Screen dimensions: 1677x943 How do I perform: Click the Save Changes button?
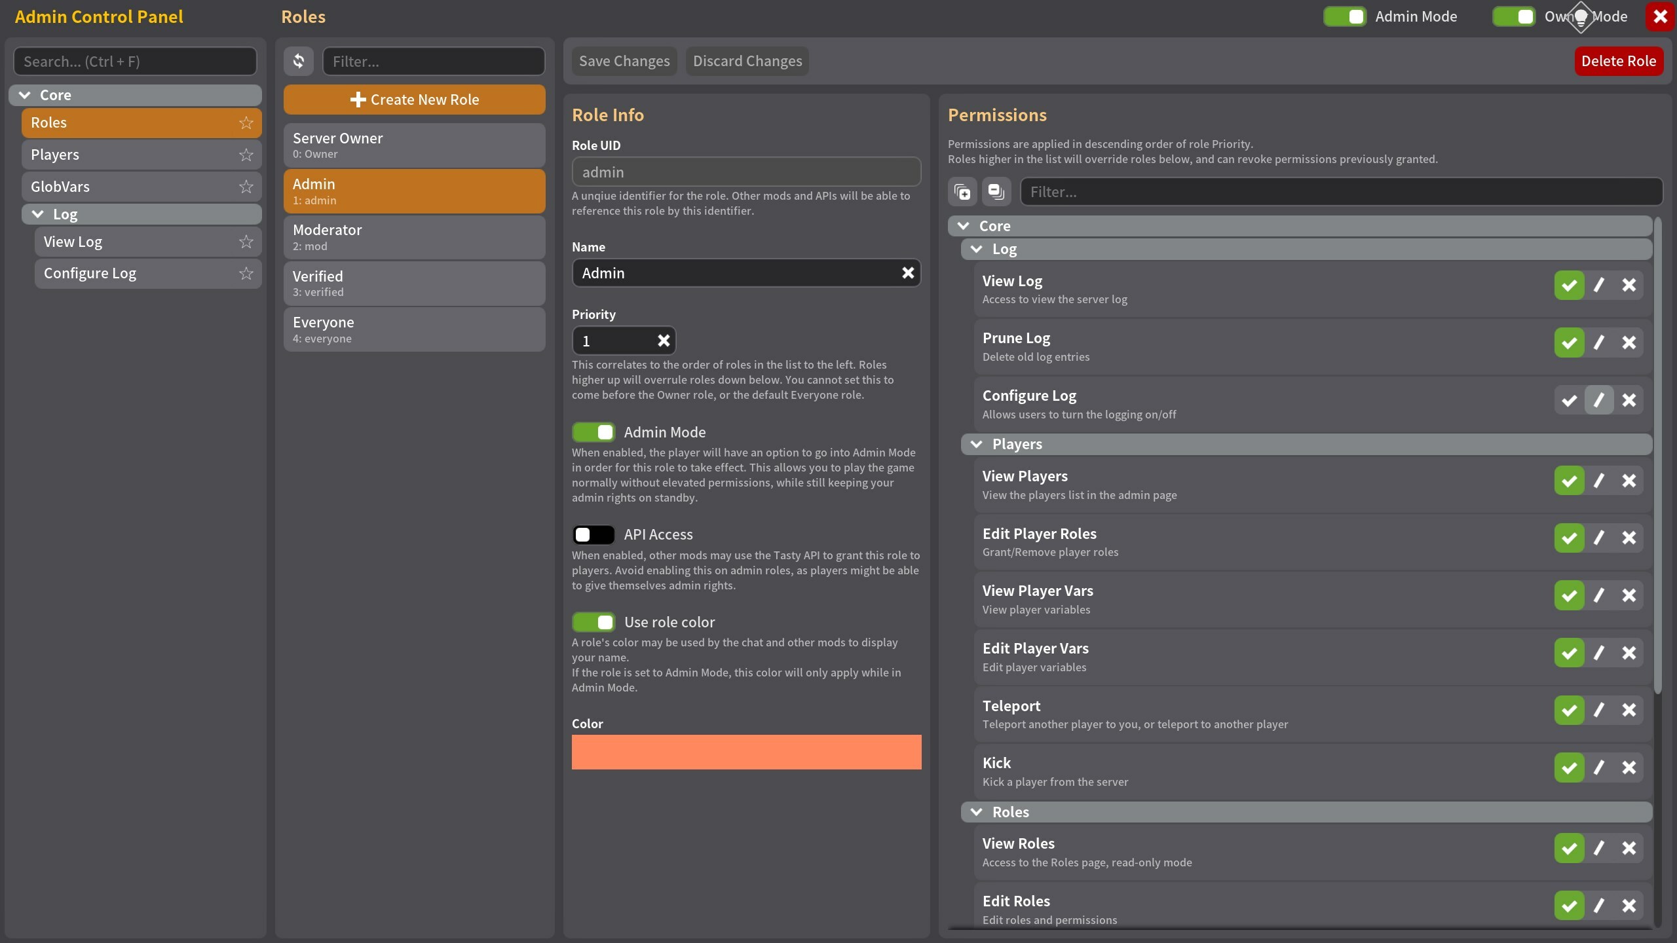tap(624, 61)
